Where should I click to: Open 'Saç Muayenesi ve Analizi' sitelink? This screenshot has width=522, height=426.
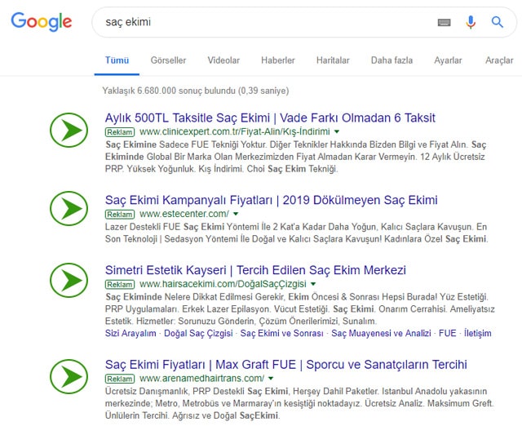coord(381,334)
